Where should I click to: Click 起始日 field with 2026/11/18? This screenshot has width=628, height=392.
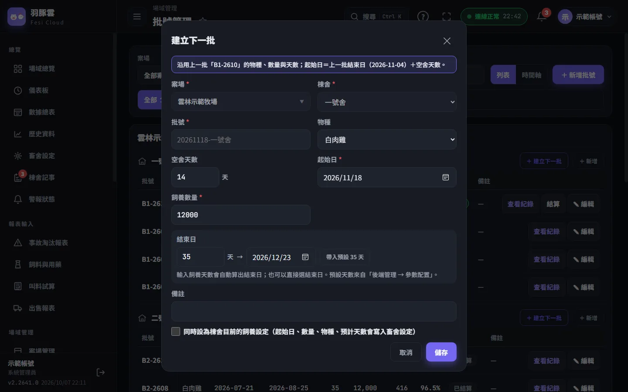(x=387, y=177)
